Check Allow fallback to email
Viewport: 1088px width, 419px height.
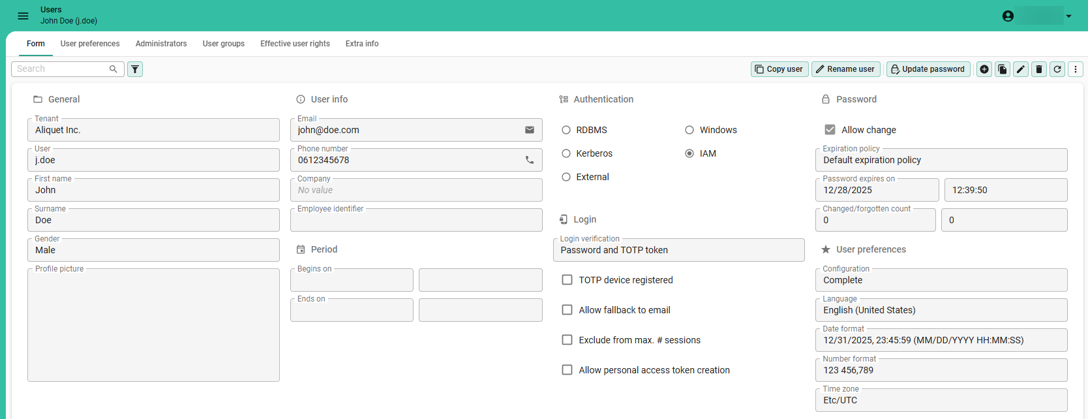click(567, 310)
